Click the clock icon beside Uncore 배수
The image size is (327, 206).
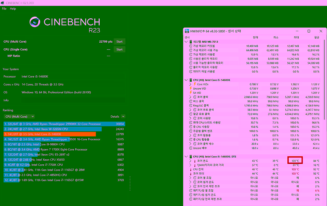click(x=191, y=148)
